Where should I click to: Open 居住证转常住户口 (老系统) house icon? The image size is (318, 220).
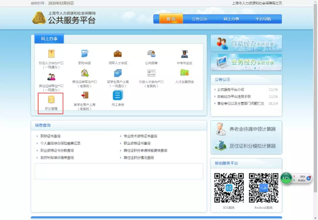85,73
